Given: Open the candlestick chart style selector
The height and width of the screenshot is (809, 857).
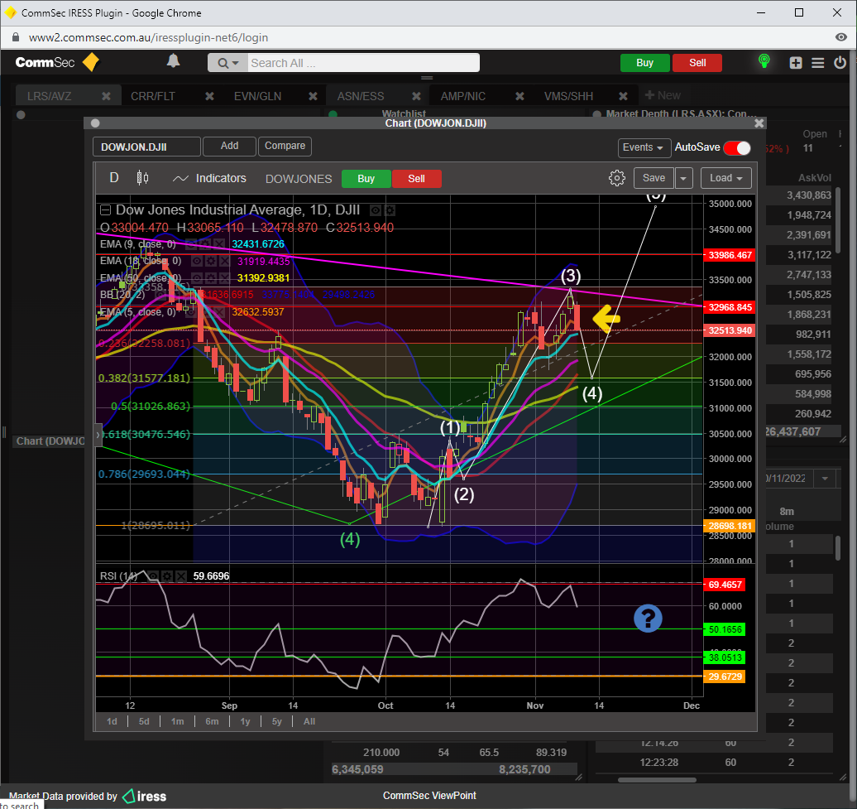Looking at the screenshot, I should click(x=142, y=178).
